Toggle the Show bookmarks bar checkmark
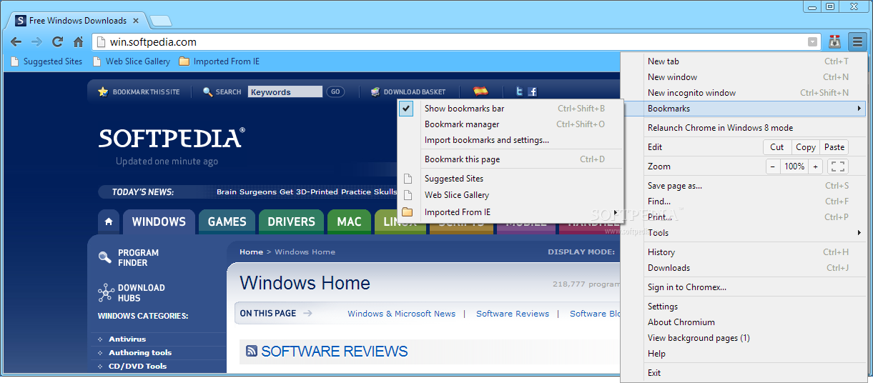Image resolution: width=873 pixels, height=383 pixels. [x=406, y=109]
